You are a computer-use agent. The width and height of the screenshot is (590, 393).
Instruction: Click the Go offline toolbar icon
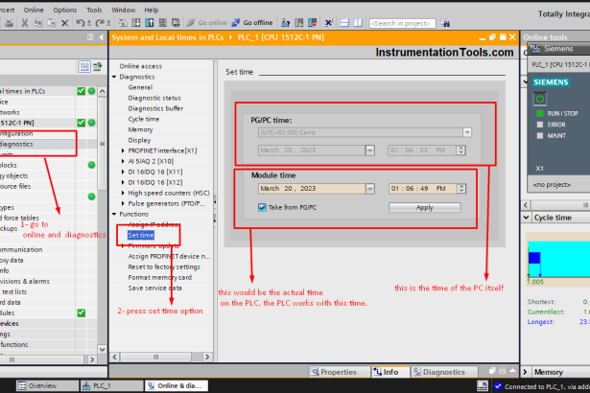coord(236,22)
